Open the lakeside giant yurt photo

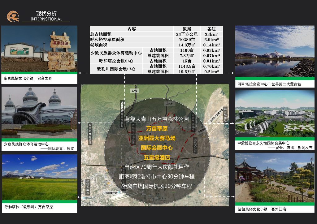[275, 51]
